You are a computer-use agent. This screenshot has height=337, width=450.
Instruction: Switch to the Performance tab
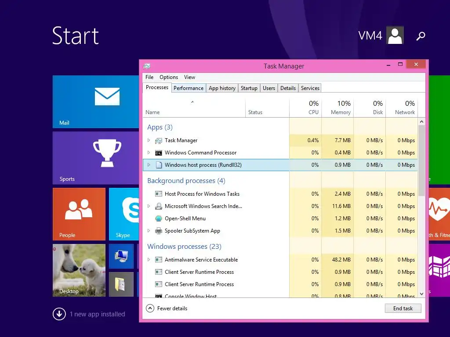pos(189,88)
